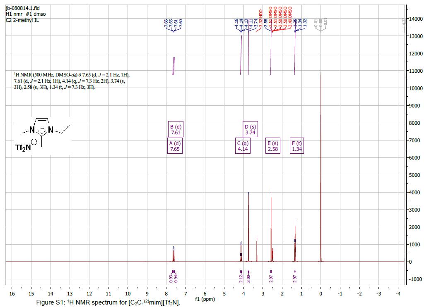The height and width of the screenshot is (307, 429).
Task: Select the B (d) 7.61 multiplet box
Action: click(176, 130)
